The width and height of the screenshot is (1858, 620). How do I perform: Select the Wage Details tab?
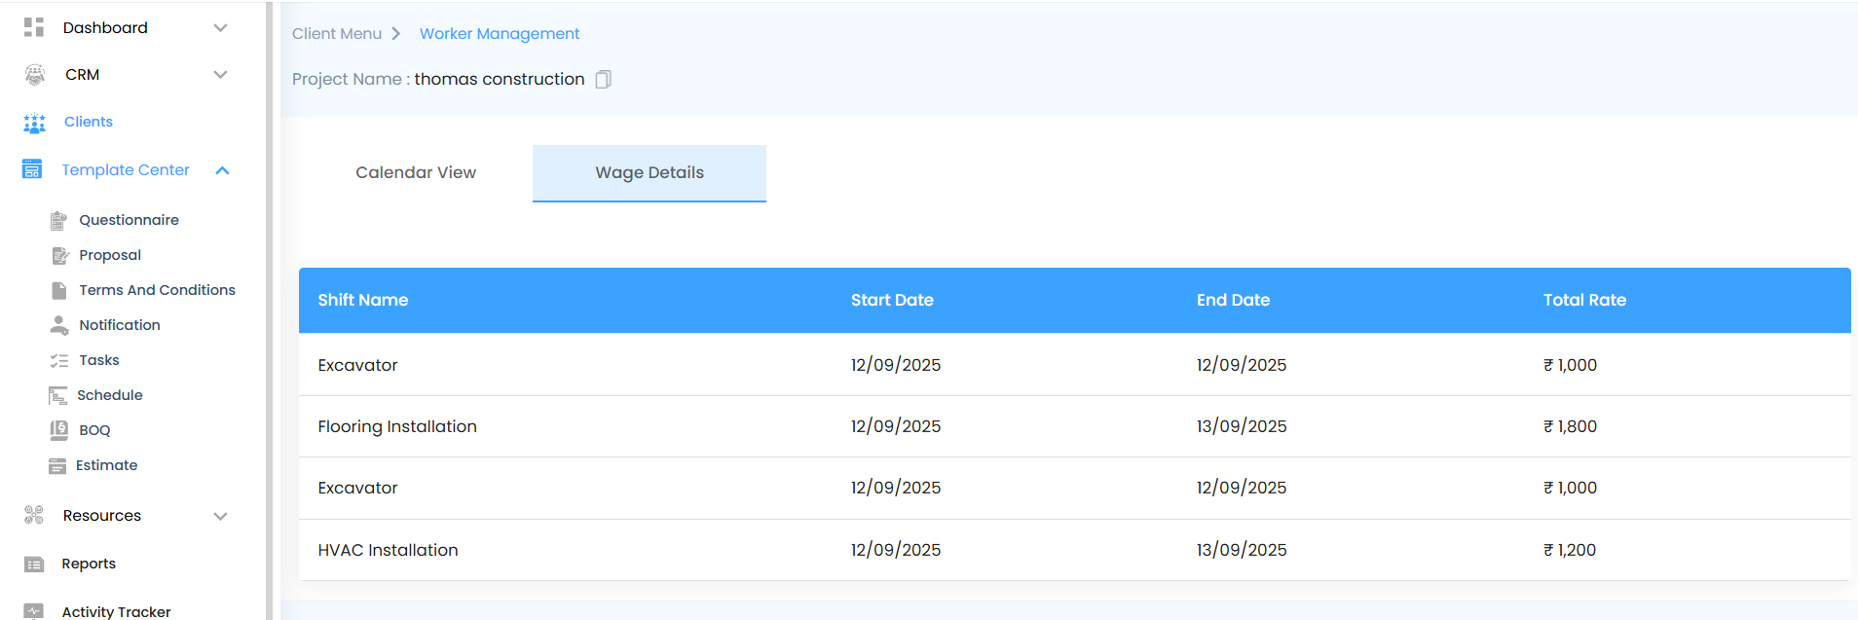(x=650, y=173)
